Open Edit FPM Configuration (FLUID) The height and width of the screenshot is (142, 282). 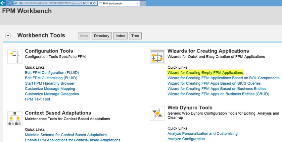click(x=52, y=73)
